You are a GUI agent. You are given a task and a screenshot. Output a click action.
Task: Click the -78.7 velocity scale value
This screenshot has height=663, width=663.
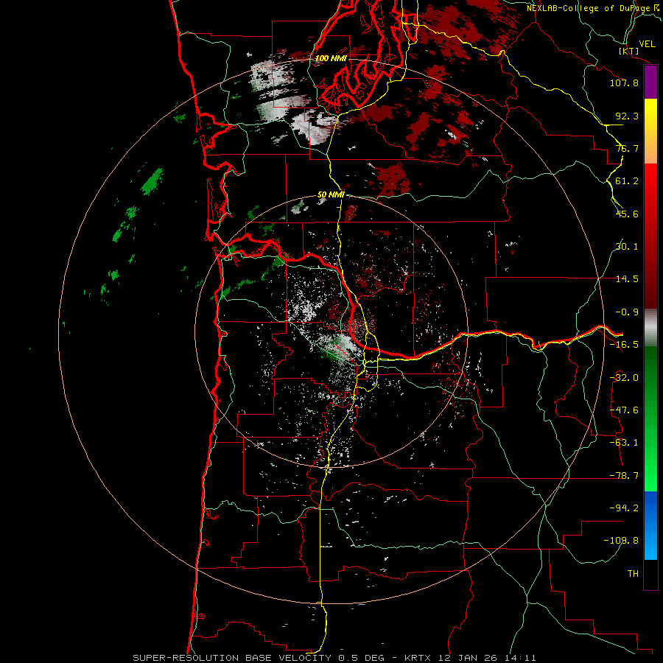click(x=624, y=476)
